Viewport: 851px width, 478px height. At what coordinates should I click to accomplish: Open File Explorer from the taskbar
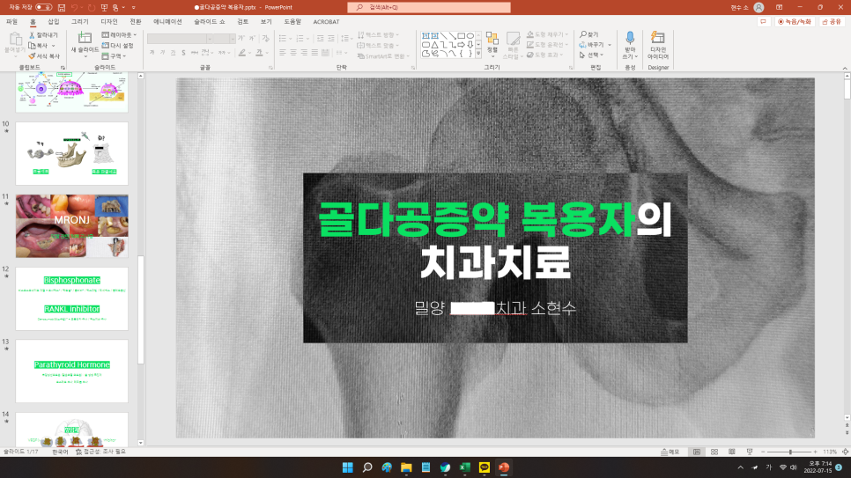pos(406,467)
